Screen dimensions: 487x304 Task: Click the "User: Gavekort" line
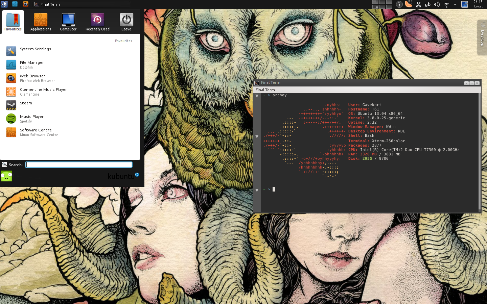click(x=365, y=105)
